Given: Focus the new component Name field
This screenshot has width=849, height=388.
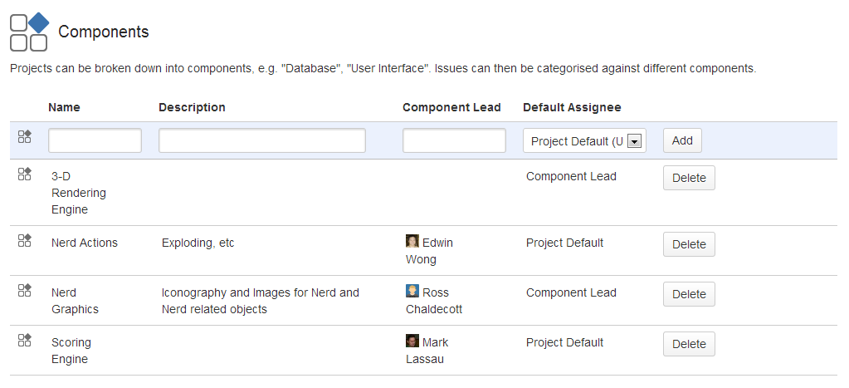Looking at the screenshot, I should (x=95, y=140).
